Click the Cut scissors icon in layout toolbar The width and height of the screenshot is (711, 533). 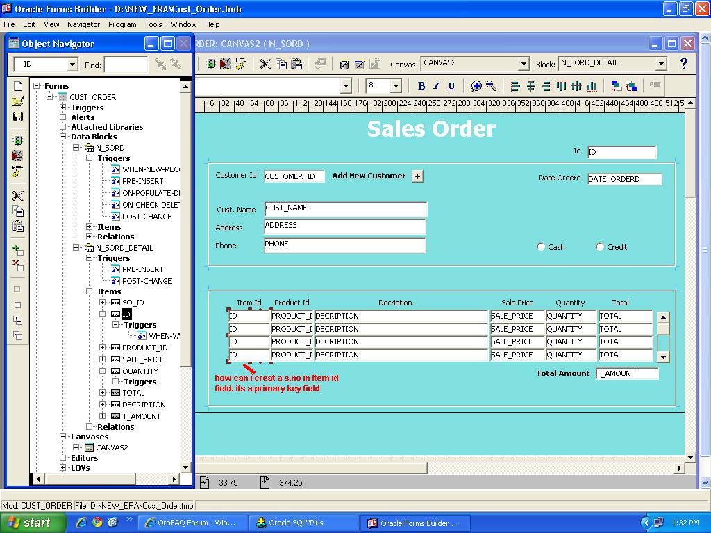tap(265, 64)
